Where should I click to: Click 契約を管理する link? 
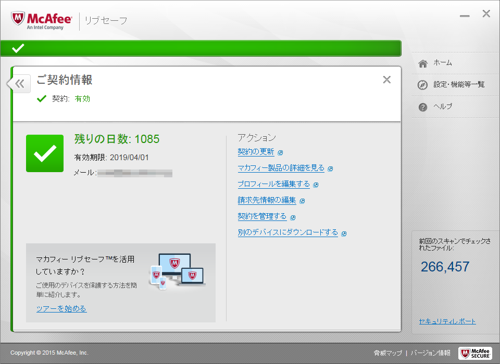click(x=262, y=216)
